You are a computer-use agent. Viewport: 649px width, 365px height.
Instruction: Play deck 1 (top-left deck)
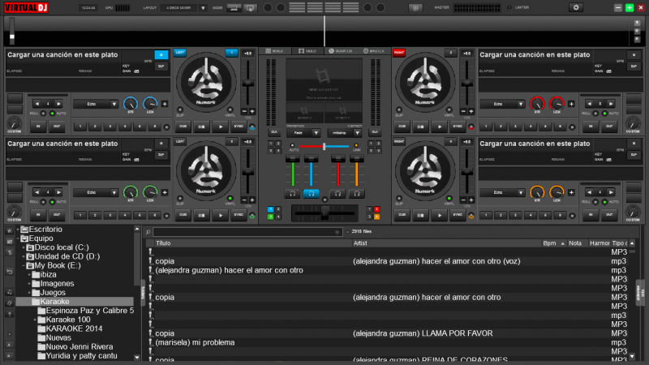pyautogui.click(x=220, y=127)
